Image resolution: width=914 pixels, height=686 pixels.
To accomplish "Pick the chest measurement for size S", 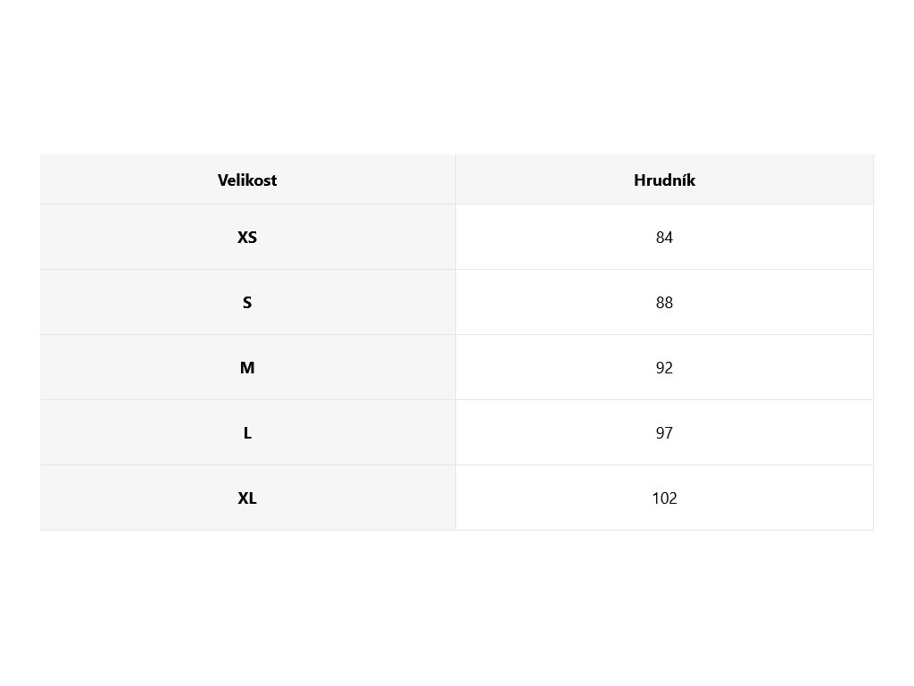I will (x=664, y=303).
